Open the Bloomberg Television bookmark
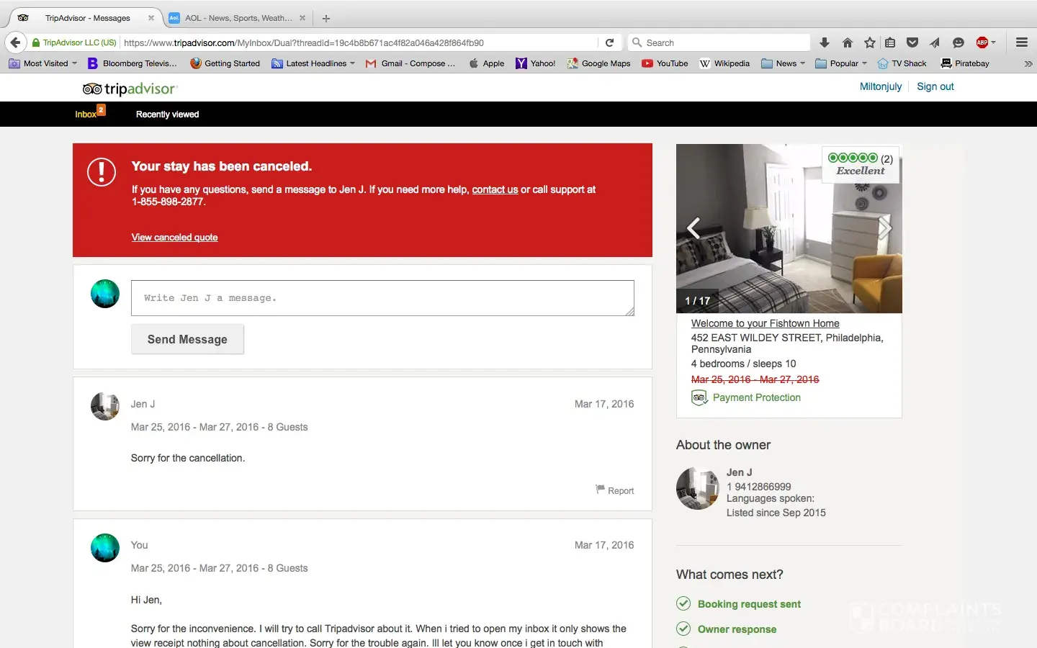1037x648 pixels. [x=133, y=63]
